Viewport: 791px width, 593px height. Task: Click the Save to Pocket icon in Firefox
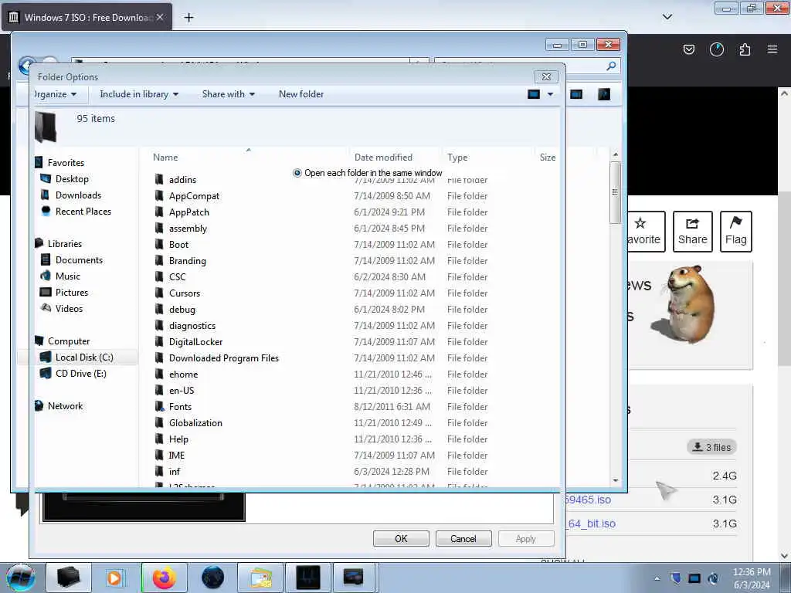(688, 49)
